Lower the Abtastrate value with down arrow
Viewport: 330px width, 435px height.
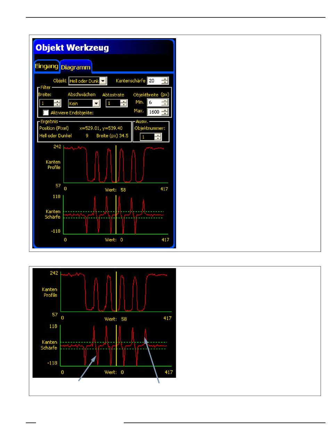pyautogui.click(x=124, y=105)
